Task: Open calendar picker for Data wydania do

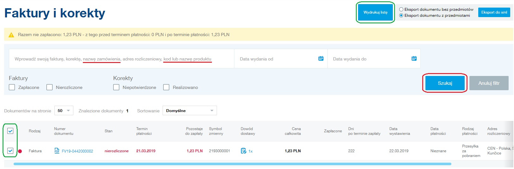Action: (414, 59)
